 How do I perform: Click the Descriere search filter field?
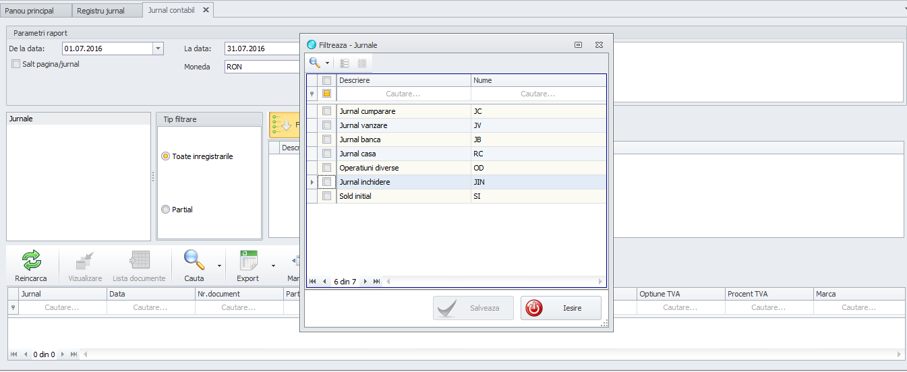click(x=403, y=94)
